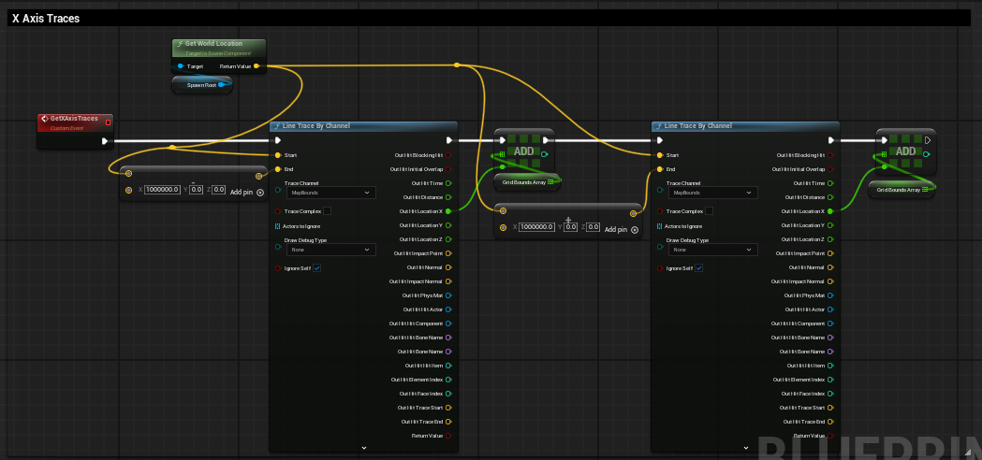Screen dimensions: 982x460
Task: Click Actors to Ignore pin on left trace node
Action: pos(278,226)
